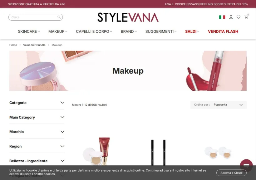Click the Makeup category banner

(x=128, y=71)
